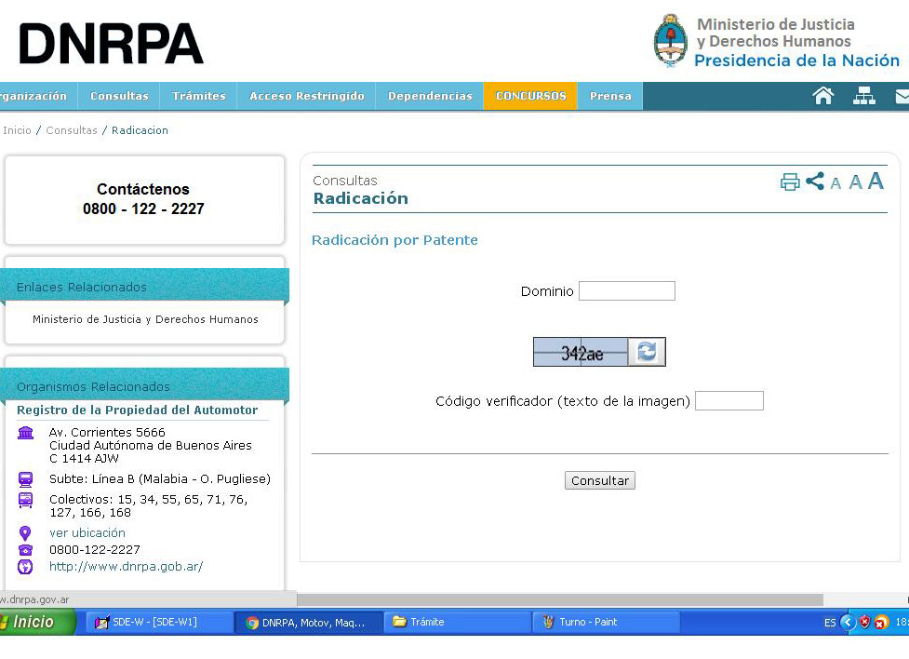909x659 pixels.
Task: Focus the Código verificador input box
Action: 729,401
